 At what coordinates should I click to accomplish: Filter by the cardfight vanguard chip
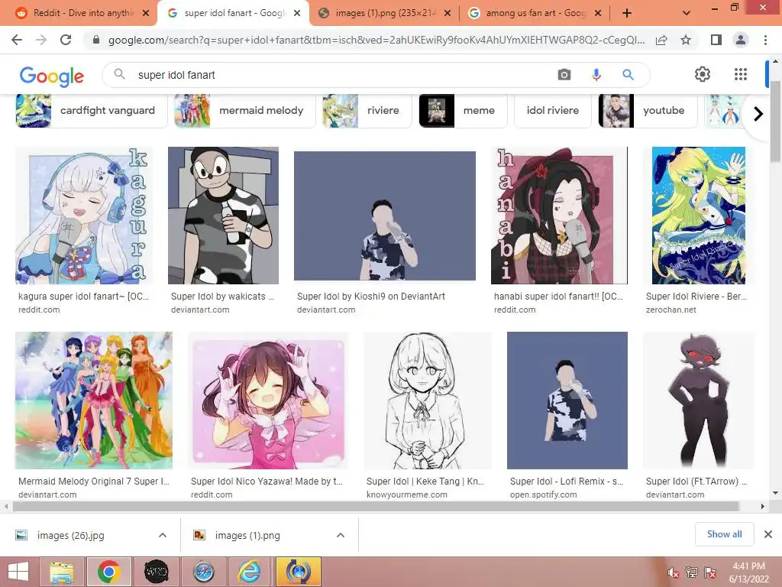point(92,111)
